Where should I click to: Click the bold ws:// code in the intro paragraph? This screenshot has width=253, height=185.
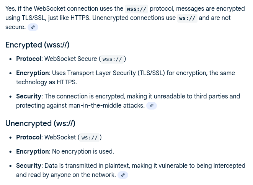[187, 18]
